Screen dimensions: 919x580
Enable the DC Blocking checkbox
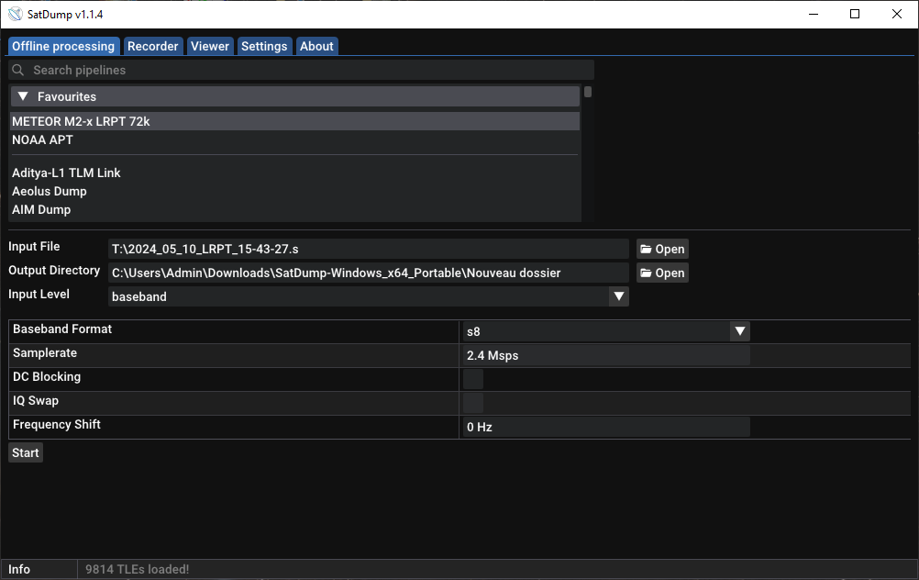[473, 379]
